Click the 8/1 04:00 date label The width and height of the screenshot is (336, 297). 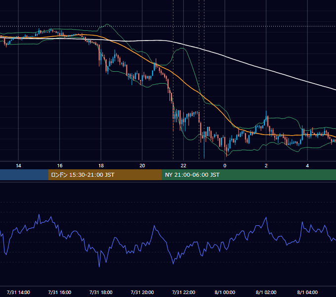(307, 292)
